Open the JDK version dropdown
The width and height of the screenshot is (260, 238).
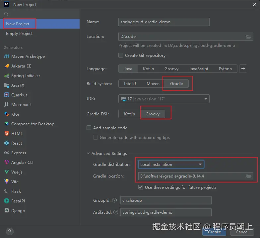tap(164, 99)
